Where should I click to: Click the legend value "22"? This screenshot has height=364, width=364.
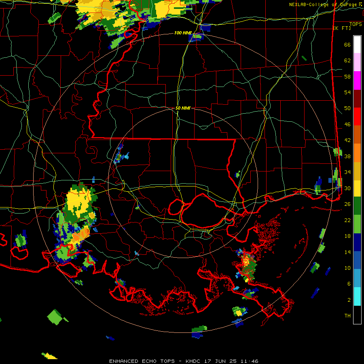coord(347,220)
